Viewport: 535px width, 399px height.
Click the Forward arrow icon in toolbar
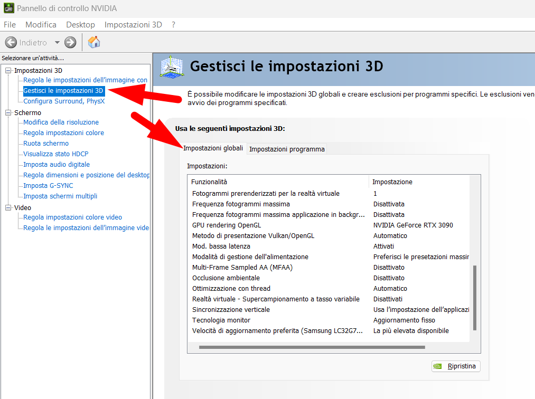(x=70, y=42)
